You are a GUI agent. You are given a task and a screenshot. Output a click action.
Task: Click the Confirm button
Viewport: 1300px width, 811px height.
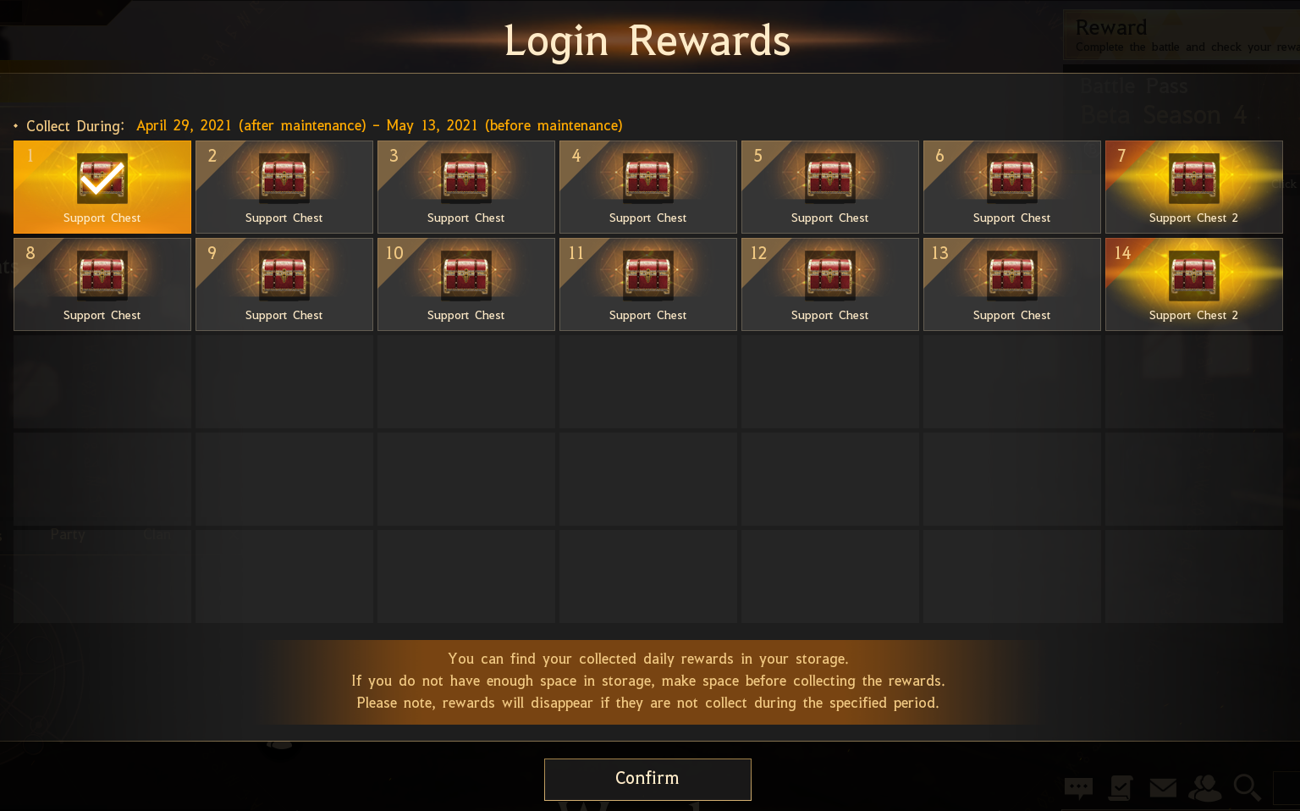coord(647,779)
